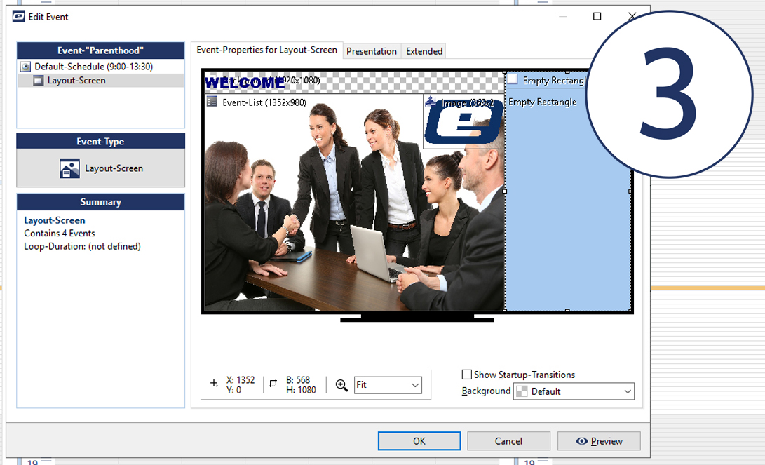Open the Extended tab
Viewport: 765px width, 465px height.
424,50
